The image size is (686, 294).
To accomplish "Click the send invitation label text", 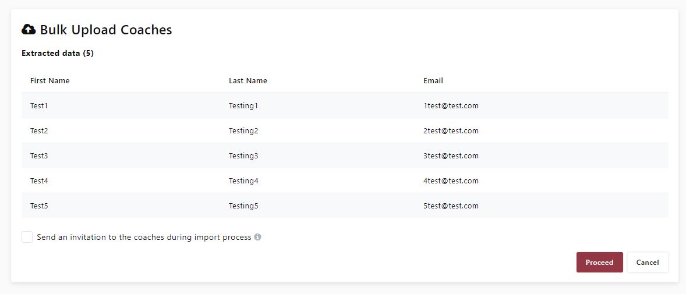I will click(x=144, y=238).
